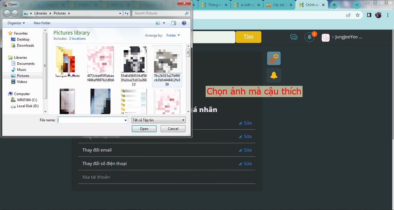Refresh the Pictures folder listing
394x210 pixels.
pyautogui.click(x=127, y=13)
